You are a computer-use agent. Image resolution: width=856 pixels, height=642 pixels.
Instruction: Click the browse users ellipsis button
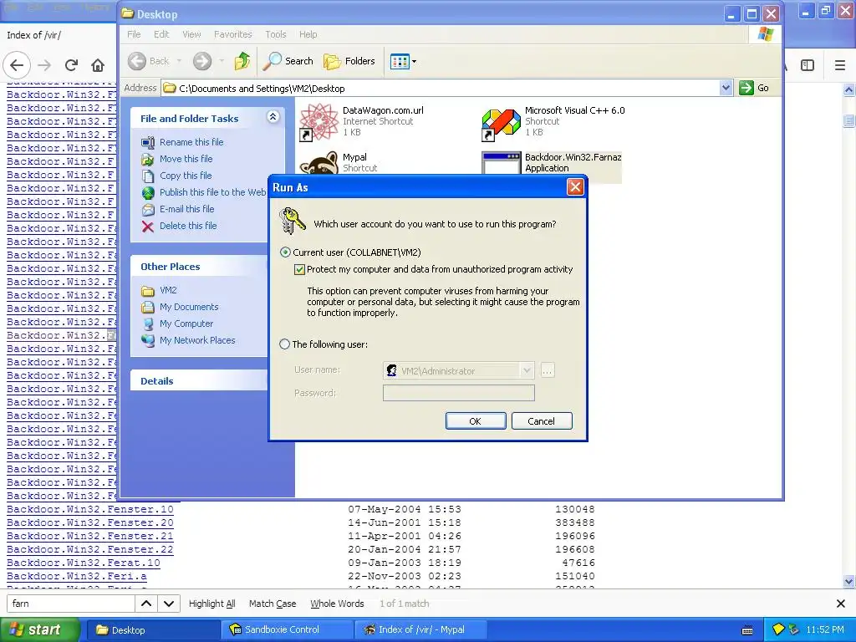tap(547, 370)
